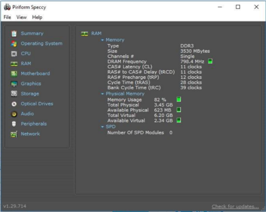266x212 pixels.
Task: Click Number Of SPD Modules row
Action: click(140, 133)
